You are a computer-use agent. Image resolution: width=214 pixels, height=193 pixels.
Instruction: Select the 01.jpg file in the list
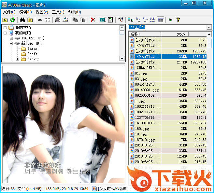142,73
